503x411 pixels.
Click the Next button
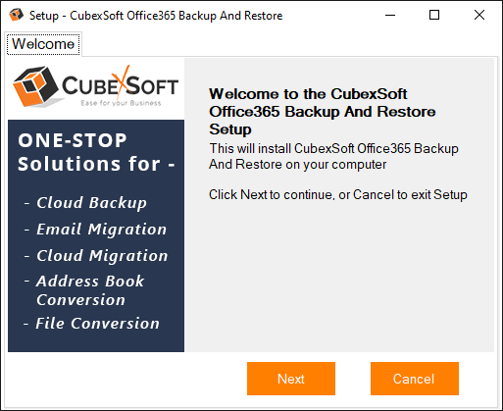click(291, 379)
